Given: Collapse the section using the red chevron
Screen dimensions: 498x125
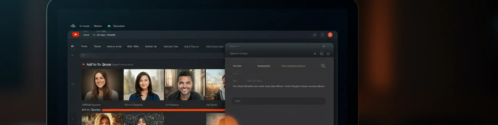Looking at the screenshot, I should tap(83, 64).
